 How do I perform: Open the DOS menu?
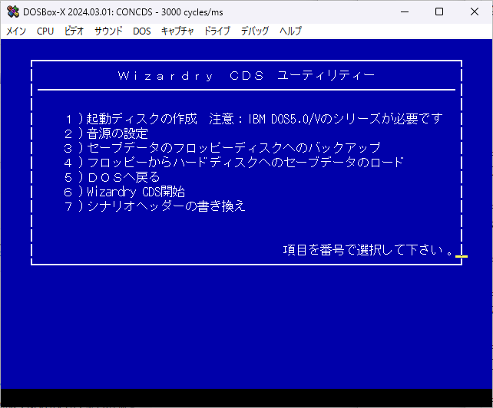pyautogui.click(x=142, y=31)
